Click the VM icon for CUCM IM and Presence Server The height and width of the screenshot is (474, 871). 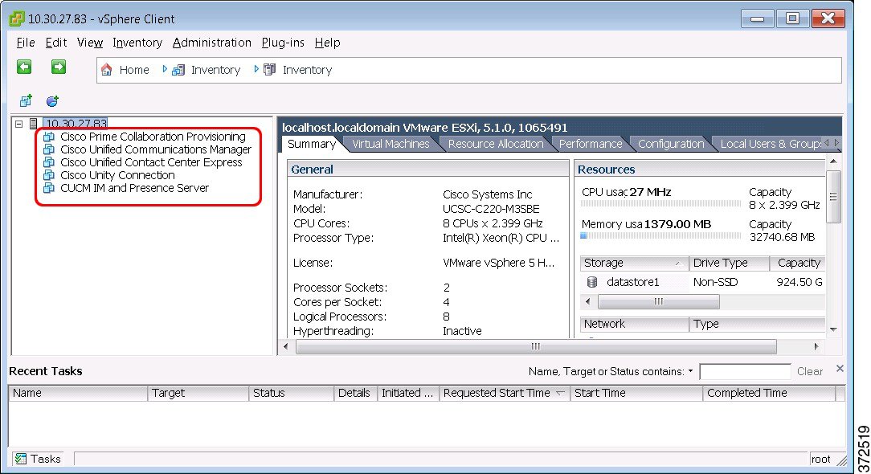49,188
